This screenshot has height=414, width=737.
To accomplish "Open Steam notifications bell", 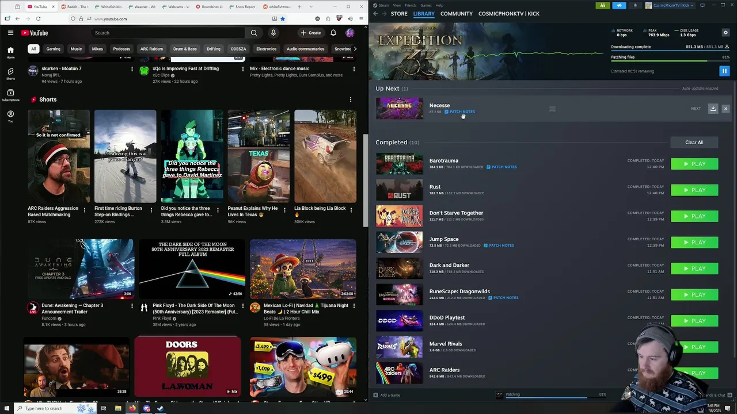I will coord(635,5).
